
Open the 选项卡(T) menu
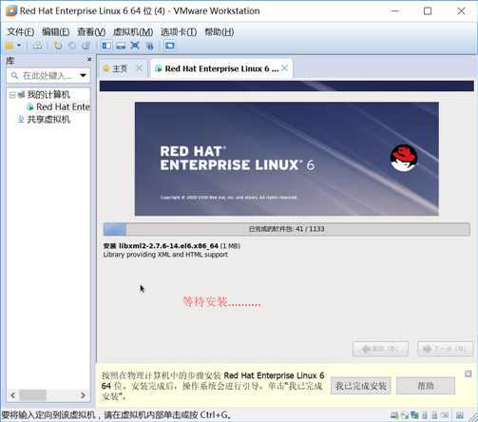coord(179,31)
